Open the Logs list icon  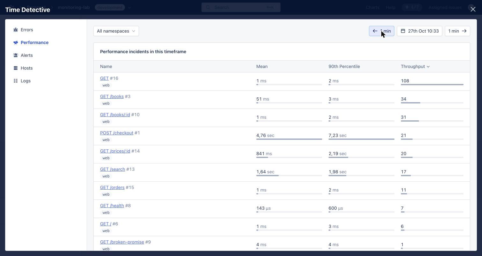click(16, 81)
